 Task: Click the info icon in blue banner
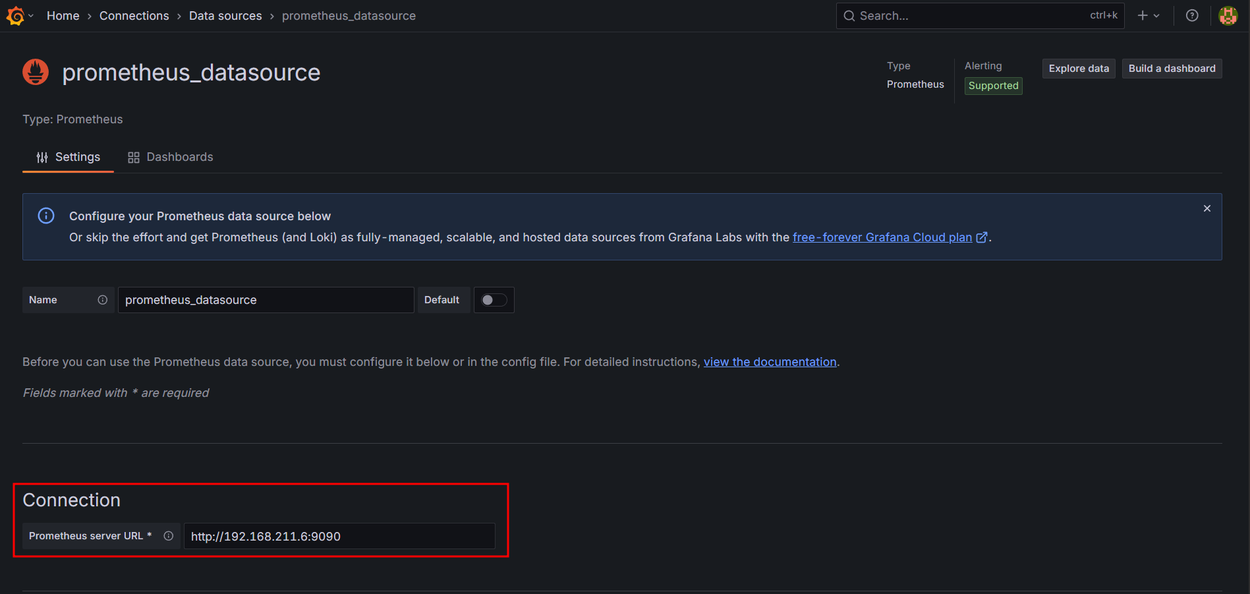(46, 216)
